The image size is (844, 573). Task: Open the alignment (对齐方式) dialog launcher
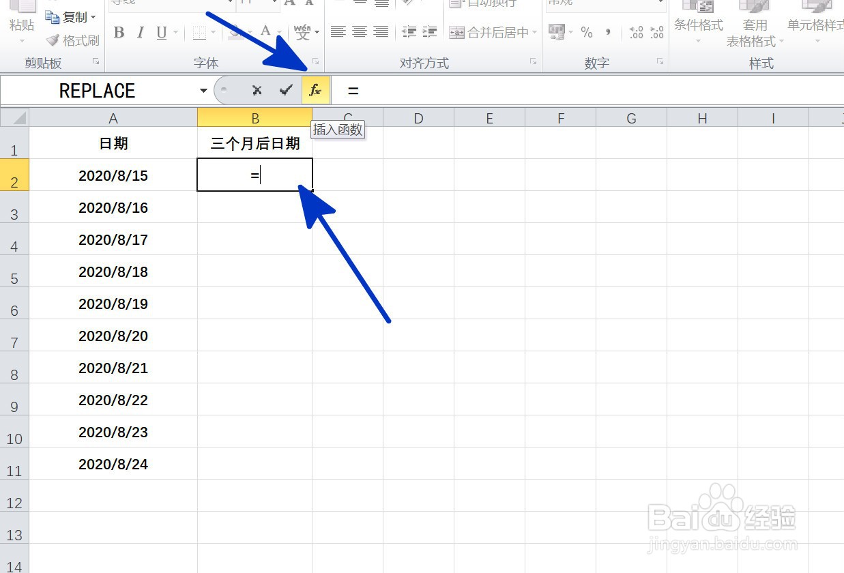click(533, 62)
